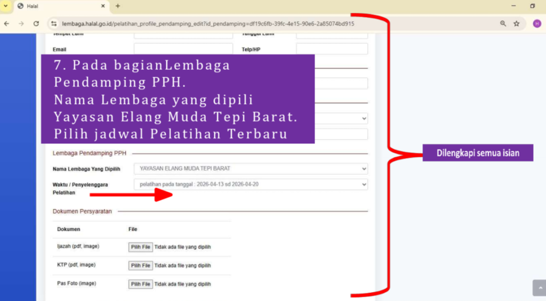Screen dimensions: 546x301
Task: Click the scroll-to-top arrow button
Action: tap(540, 288)
